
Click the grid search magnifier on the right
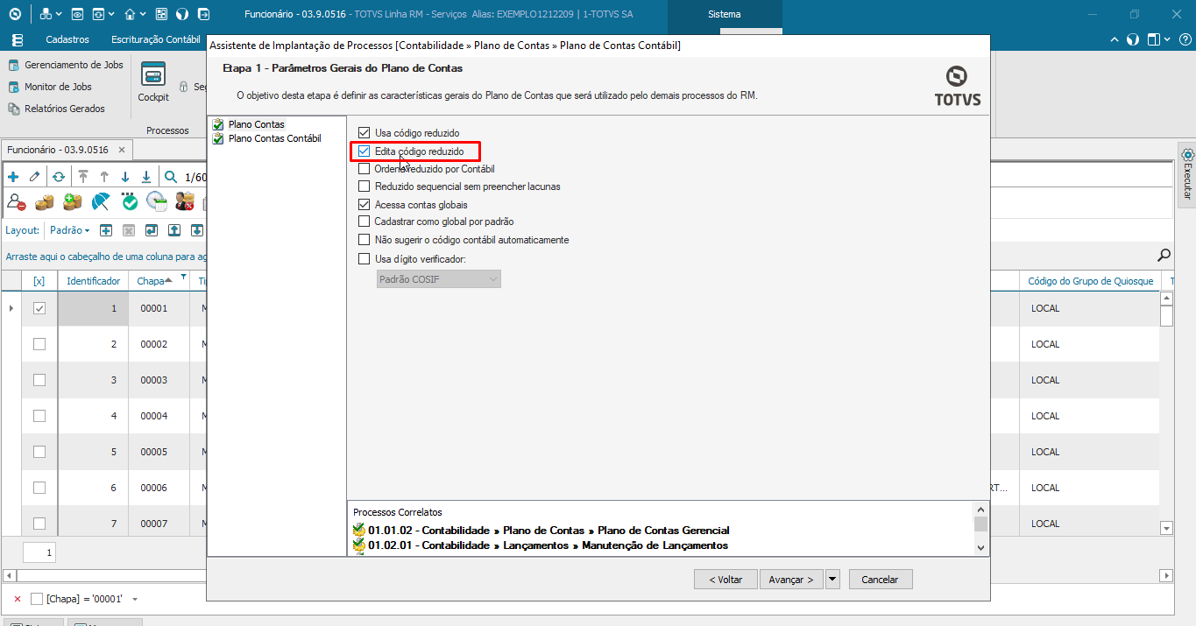click(x=1164, y=256)
